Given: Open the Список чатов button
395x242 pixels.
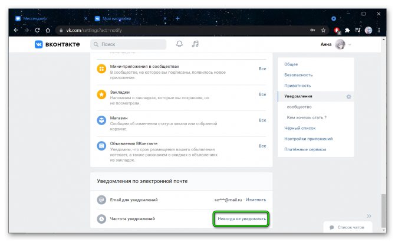Looking at the screenshot, I should (348, 227).
